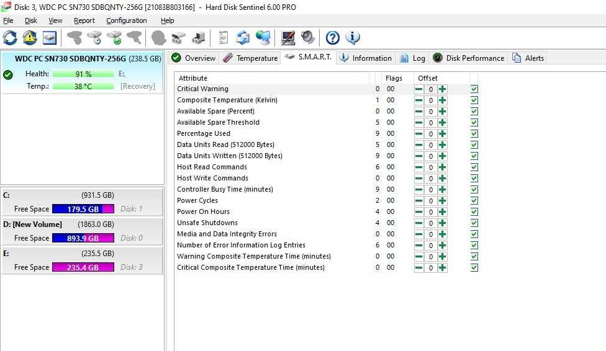Select the WDC PC SN730 SDBQNTY-256G disk entry
This screenshot has height=351, width=606.
pos(83,73)
